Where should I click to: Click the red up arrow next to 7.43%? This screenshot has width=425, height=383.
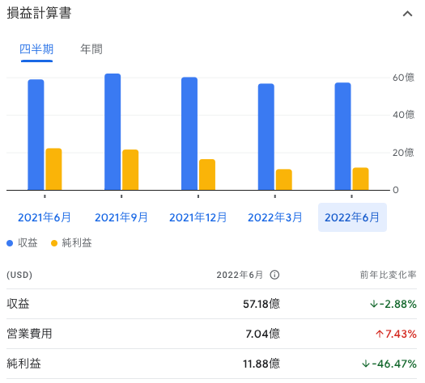point(379,334)
